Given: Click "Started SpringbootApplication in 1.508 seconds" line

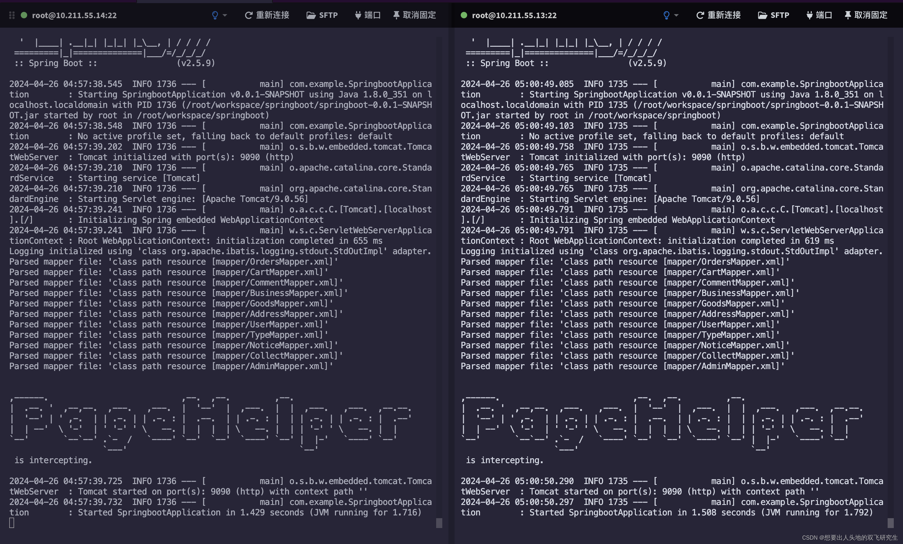Looking at the screenshot, I should [x=667, y=512].
